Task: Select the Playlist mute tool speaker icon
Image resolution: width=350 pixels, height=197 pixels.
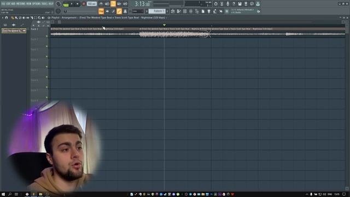Action: click(24, 18)
